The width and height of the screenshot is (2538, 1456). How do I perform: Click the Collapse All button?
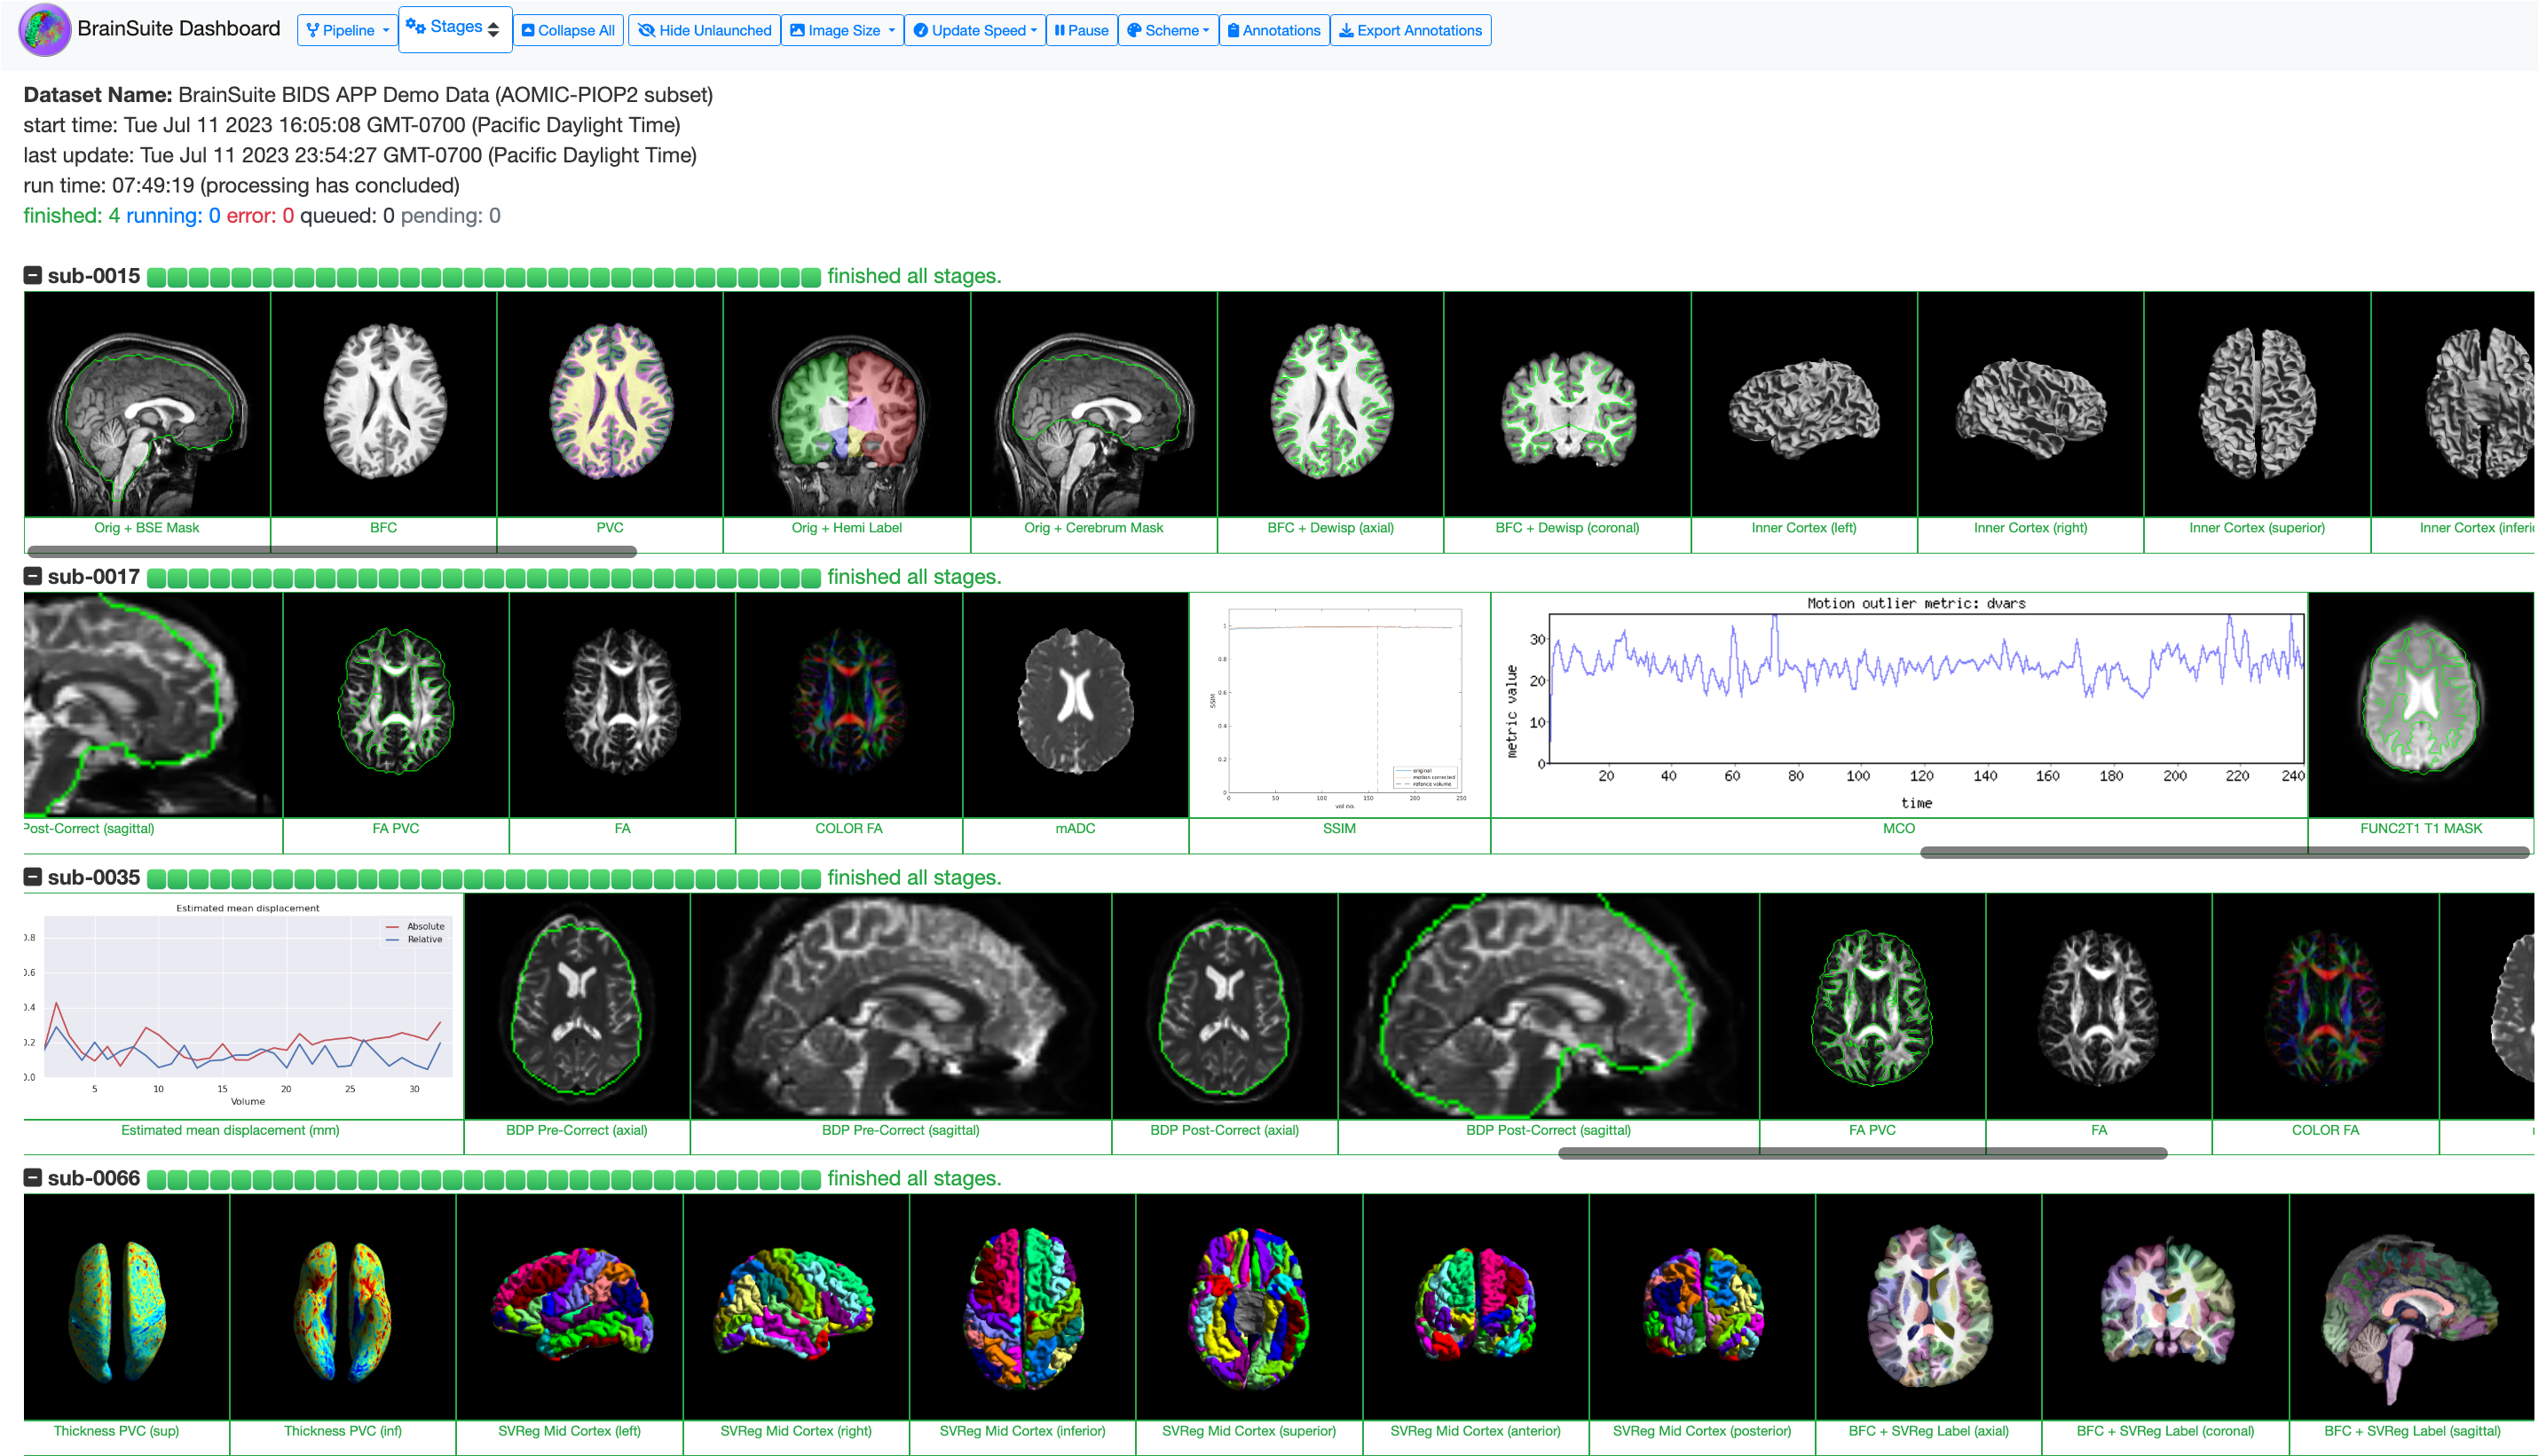coord(568,30)
